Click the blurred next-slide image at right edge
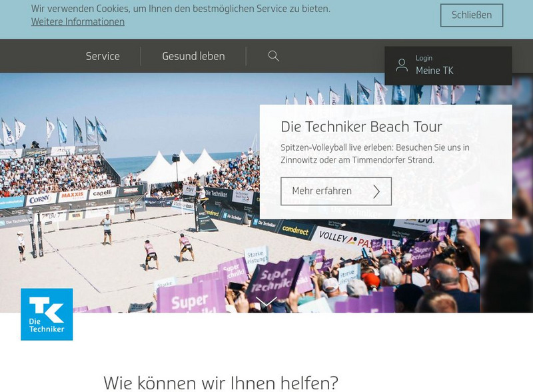This screenshot has width=533, height=392. pos(506,194)
